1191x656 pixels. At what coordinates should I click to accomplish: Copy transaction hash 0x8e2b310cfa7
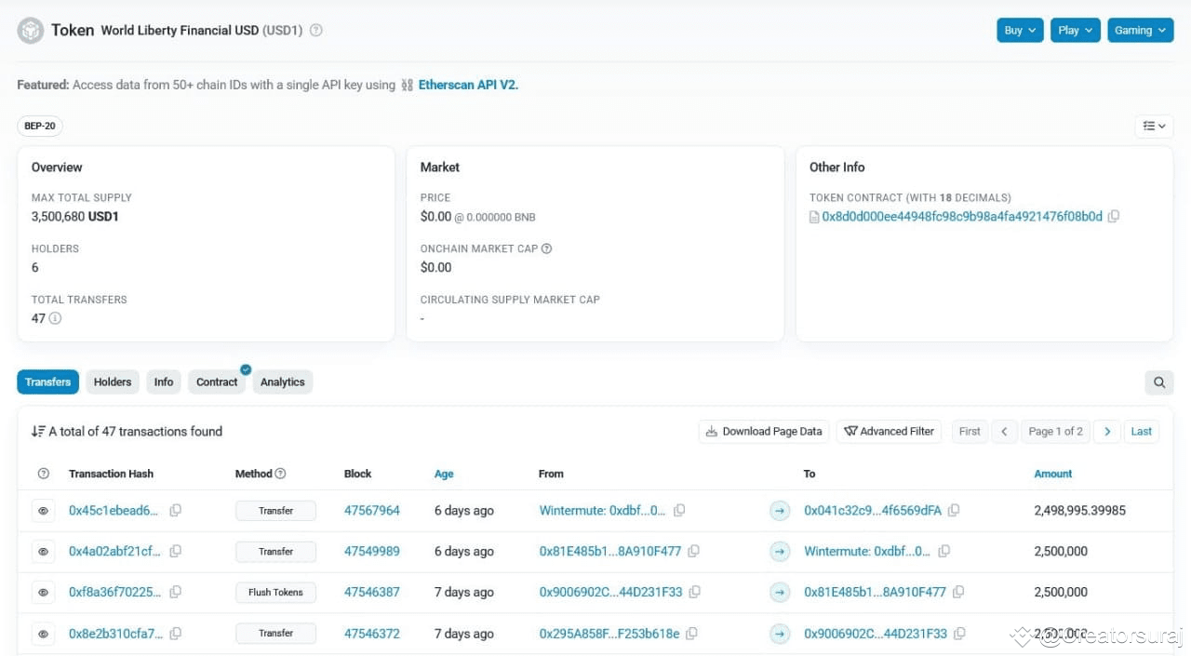pos(175,633)
